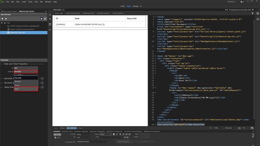The image size is (260, 146).
Task: Toggle the CSS properties mode button
Action: 57,138
